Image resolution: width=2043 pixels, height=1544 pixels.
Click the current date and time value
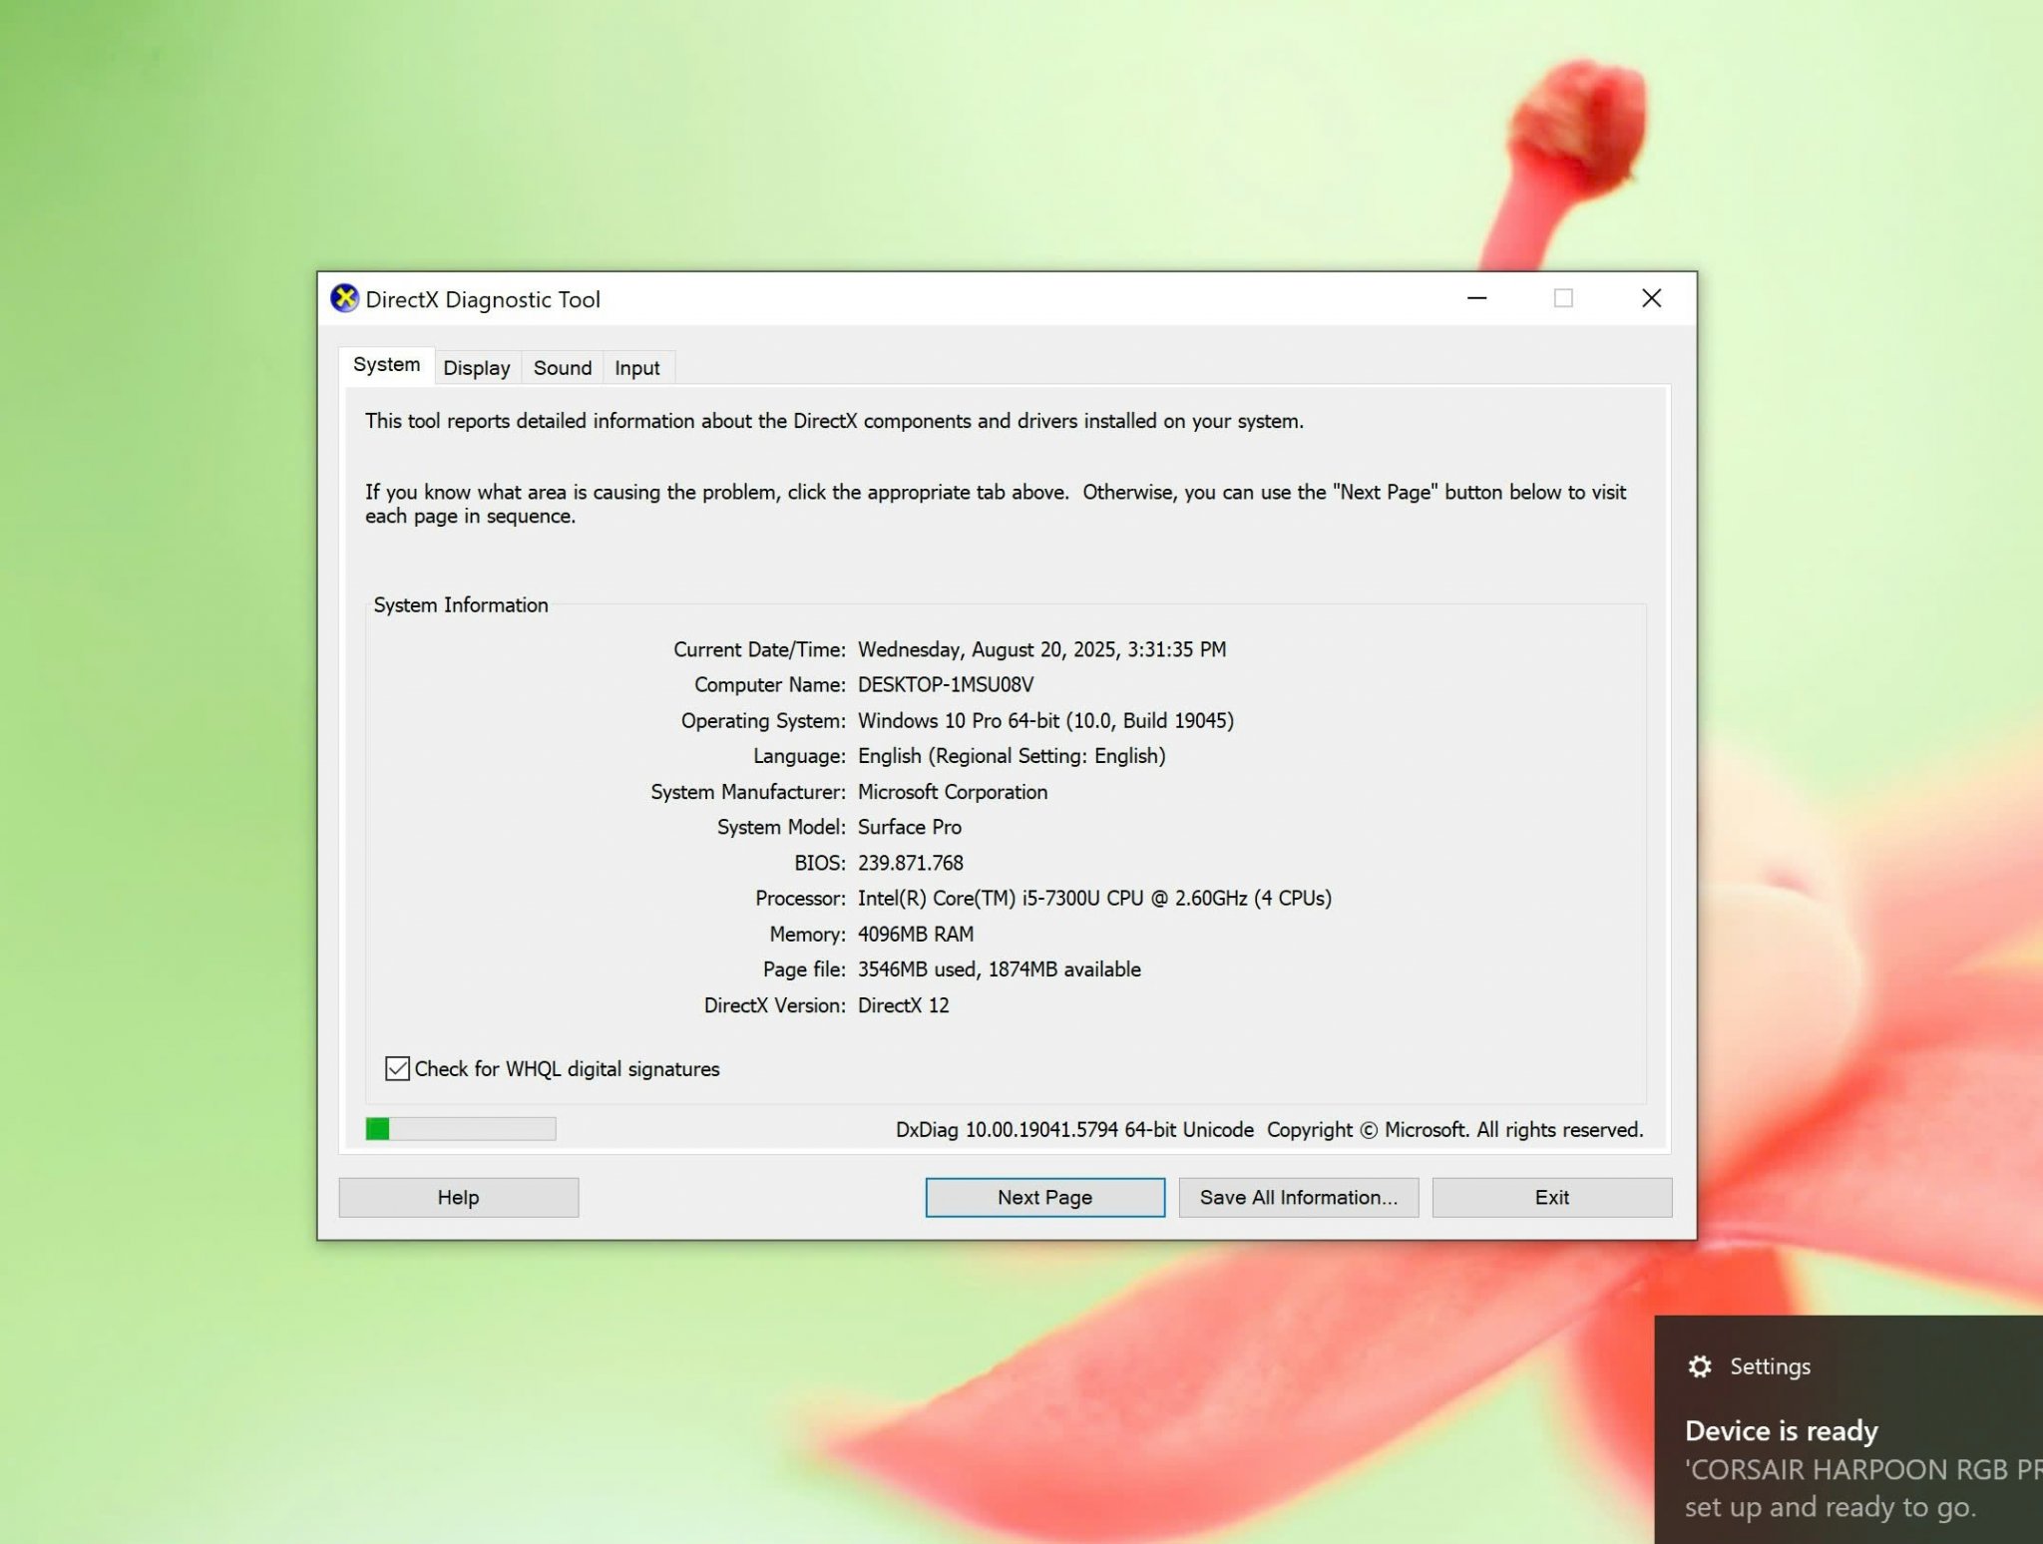coord(1041,649)
